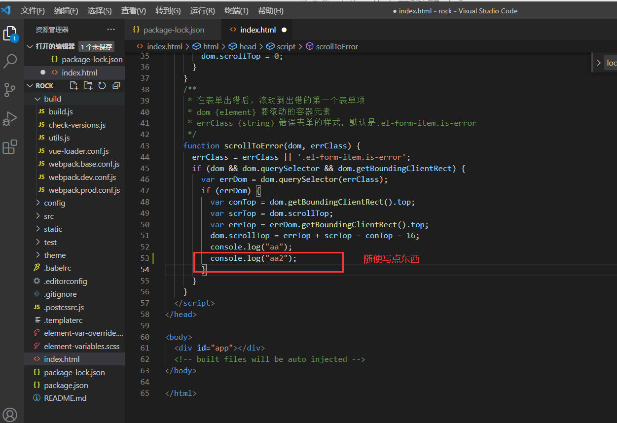Open the Search view icon
This screenshot has width=617, height=423.
point(10,61)
